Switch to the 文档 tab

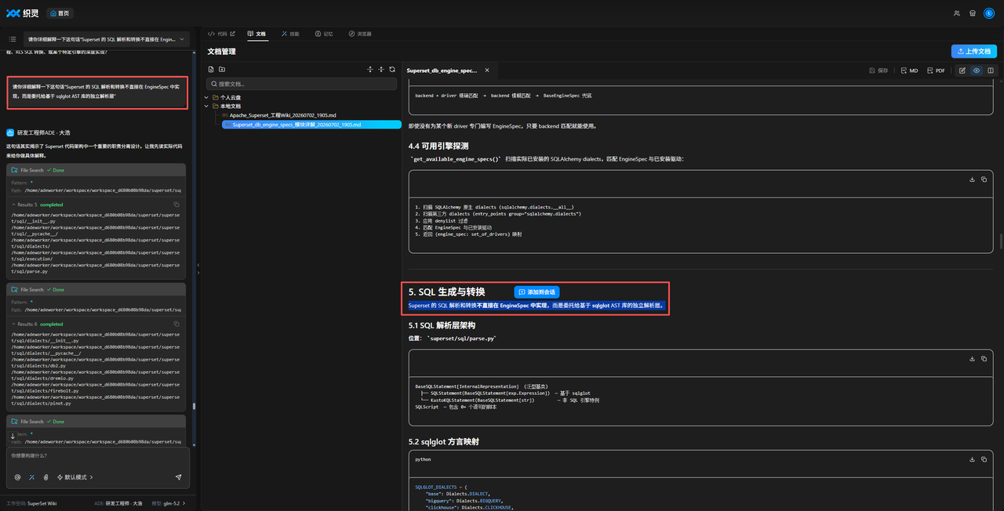click(x=256, y=34)
